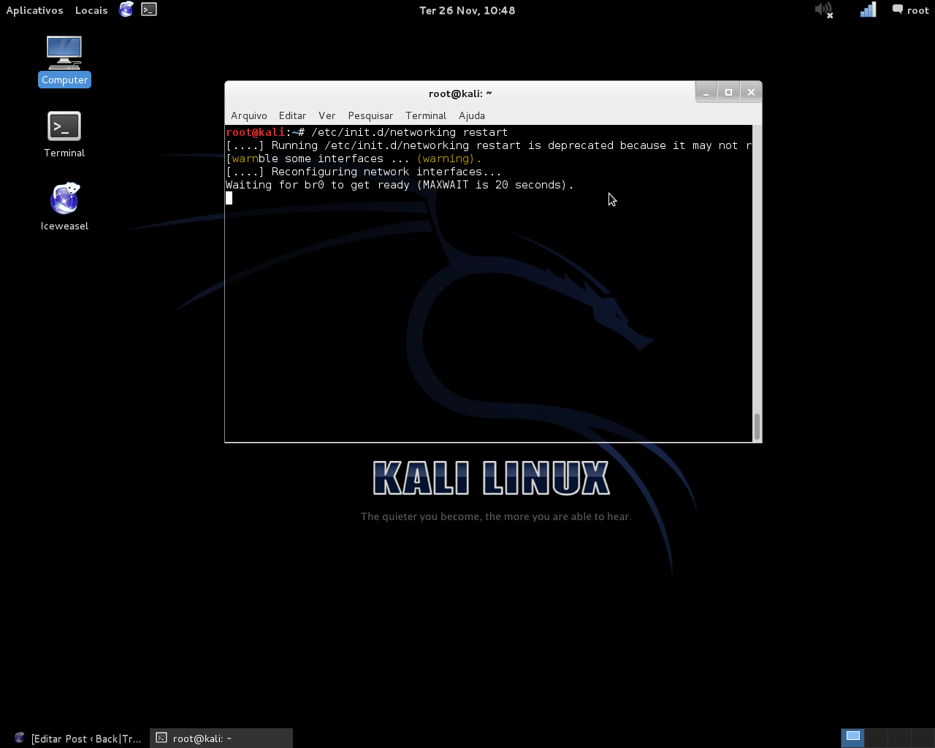The image size is (935, 748).
Task: Switch to first workspace in pager
Action: [x=852, y=738]
